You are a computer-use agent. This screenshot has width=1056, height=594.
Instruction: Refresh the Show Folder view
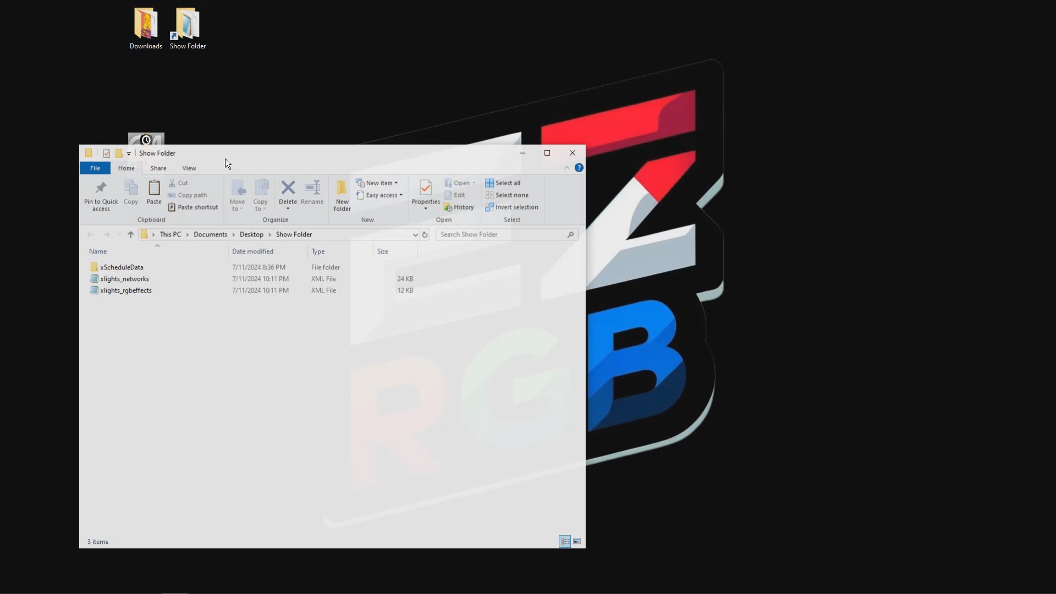(x=425, y=235)
